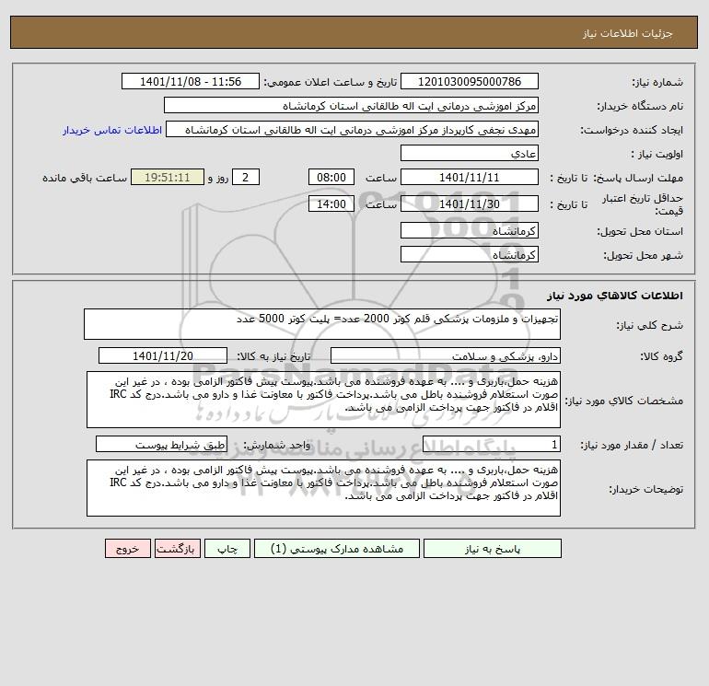Image resolution: width=709 pixels, height=686 pixels.
Task: Click the نام دستگاه خریدار field
Action: tap(351, 105)
